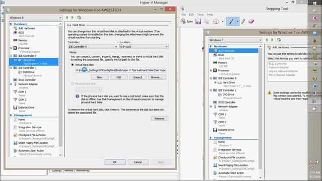Viewport: 322px width, 181px height.
Task: Expand the Network Adapter node in Windows 8 settings
Action: pyautogui.click(x=11, y=84)
